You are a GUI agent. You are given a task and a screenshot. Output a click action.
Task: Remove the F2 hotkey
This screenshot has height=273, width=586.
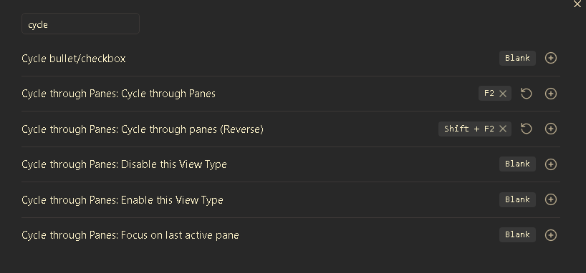[503, 94]
